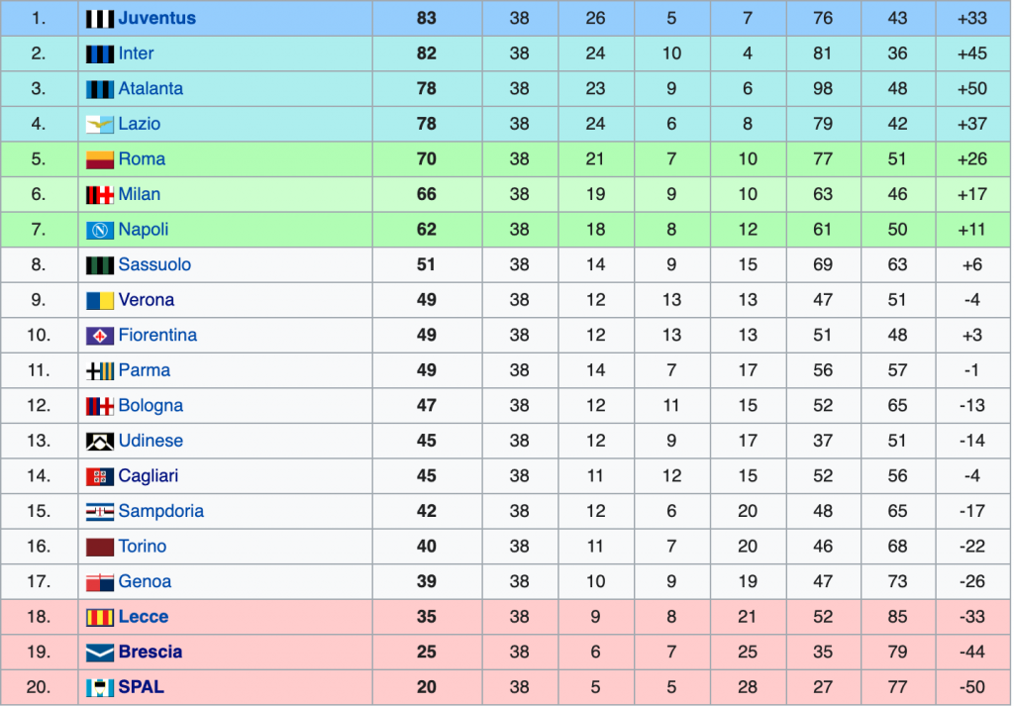The width and height of the screenshot is (1014, 707).
Task: Click the Fiorentina purple flag icon
Action: click(100, 336)
